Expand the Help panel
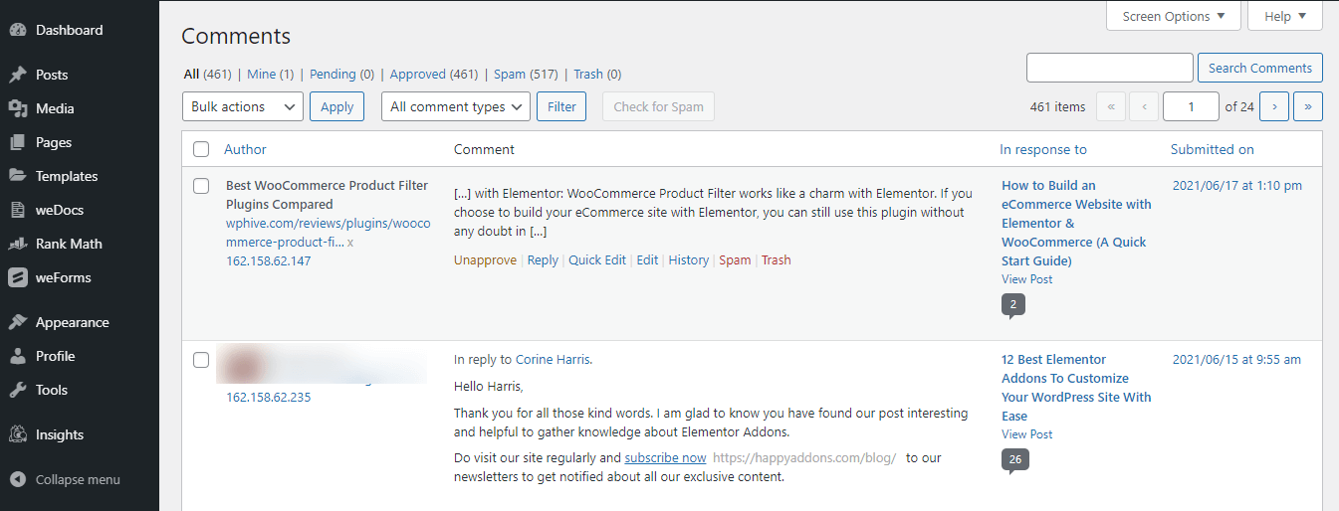Viewport: 1339px width, 511px height. tap(1285, 16)
